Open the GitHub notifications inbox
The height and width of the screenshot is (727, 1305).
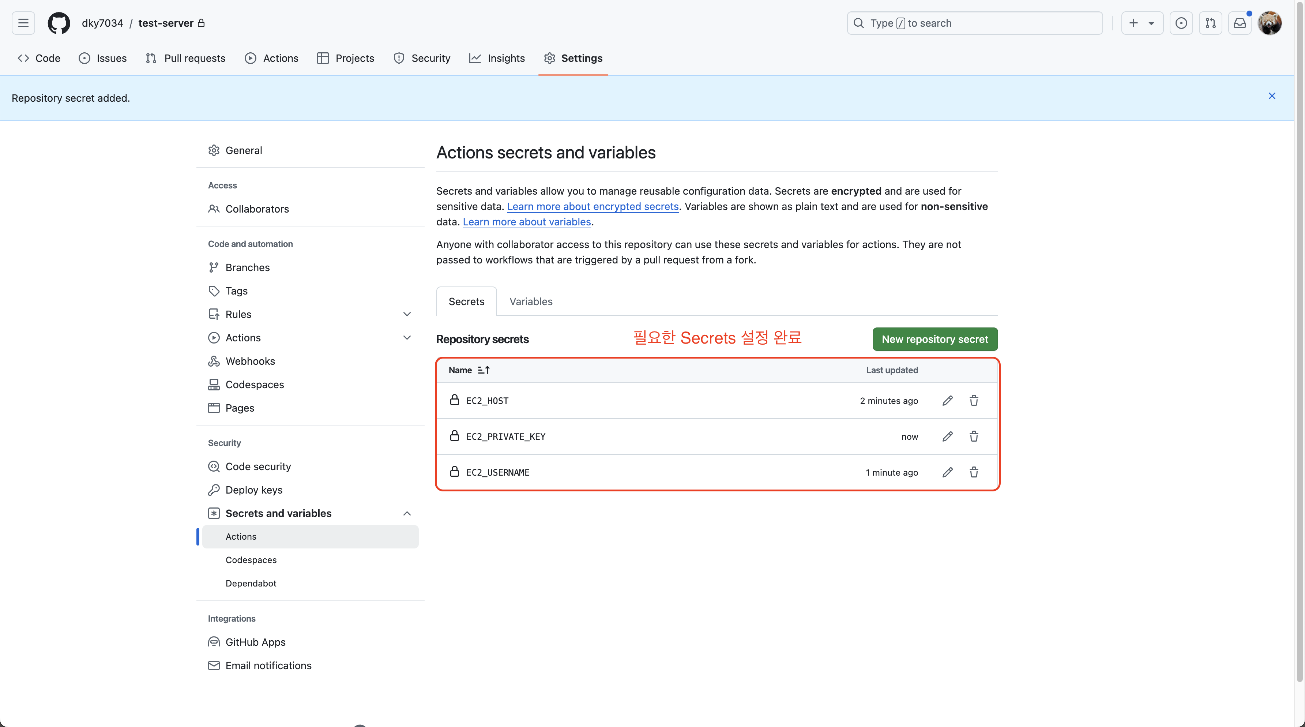coord(1240,23)
